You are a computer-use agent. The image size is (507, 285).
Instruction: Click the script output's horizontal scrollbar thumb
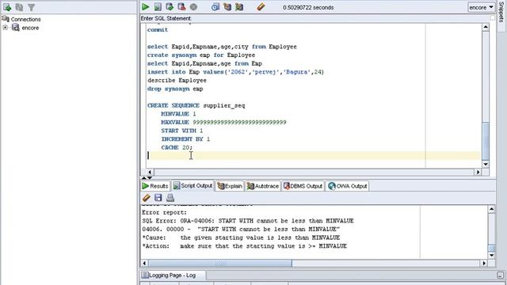220,264
